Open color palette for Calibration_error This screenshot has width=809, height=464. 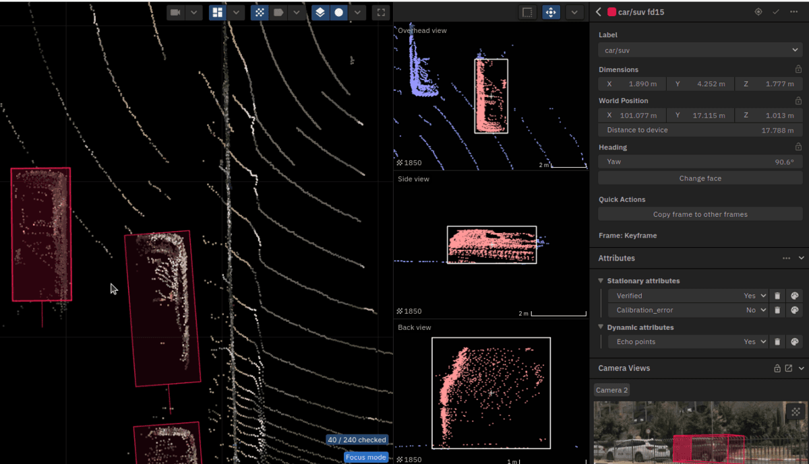click(794, 310)
